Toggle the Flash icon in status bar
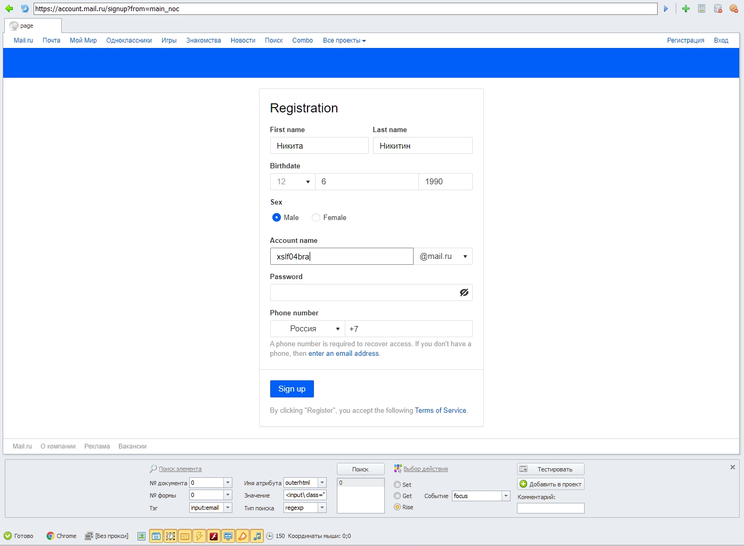The width and height of the screenshot is (744, 546). tap(214, 536)
